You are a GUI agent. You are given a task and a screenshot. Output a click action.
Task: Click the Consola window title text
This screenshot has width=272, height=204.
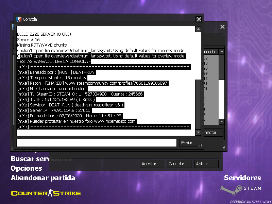(30, 19)
